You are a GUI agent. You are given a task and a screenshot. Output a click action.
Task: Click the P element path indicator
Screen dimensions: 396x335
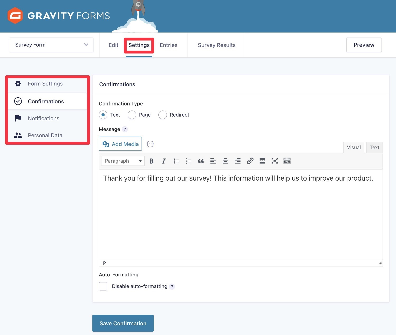click(105, 263)
